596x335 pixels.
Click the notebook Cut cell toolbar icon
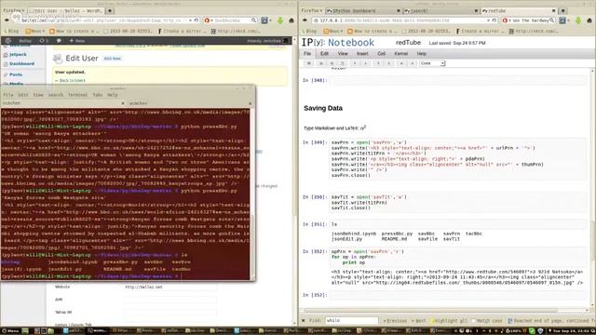tap(321, 63)
